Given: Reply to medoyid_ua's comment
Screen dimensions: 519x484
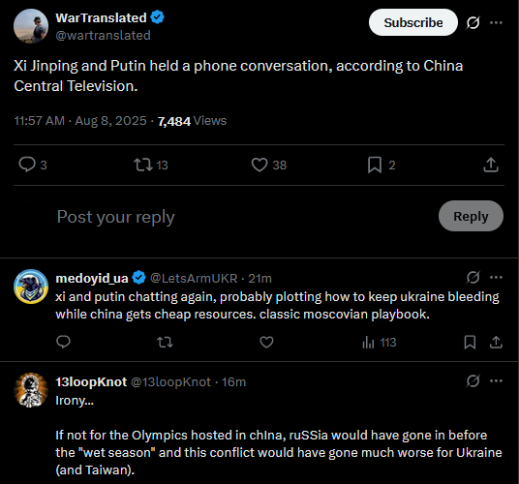Looking at the screenshot, I should pyautogui.click(x=63, y=342).
